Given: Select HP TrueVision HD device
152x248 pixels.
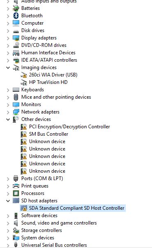Looking at the screenshot, I should click(x=48, y=82).
